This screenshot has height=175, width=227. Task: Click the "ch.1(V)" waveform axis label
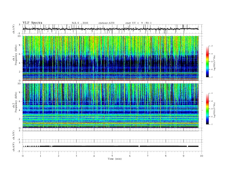click(x=14, y=29)
